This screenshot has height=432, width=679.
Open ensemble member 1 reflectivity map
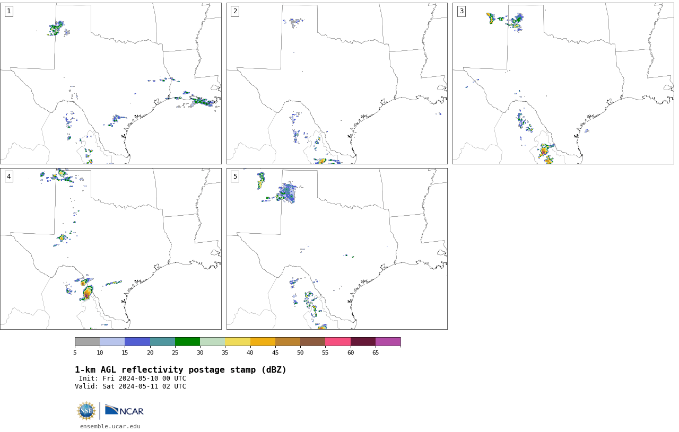click(110, 83)
